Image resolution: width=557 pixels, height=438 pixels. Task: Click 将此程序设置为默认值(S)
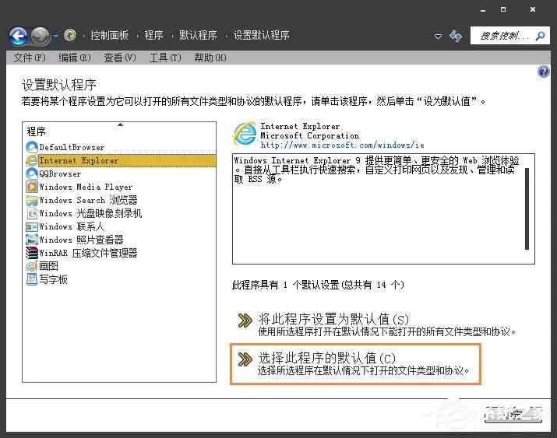pos(333,319)
